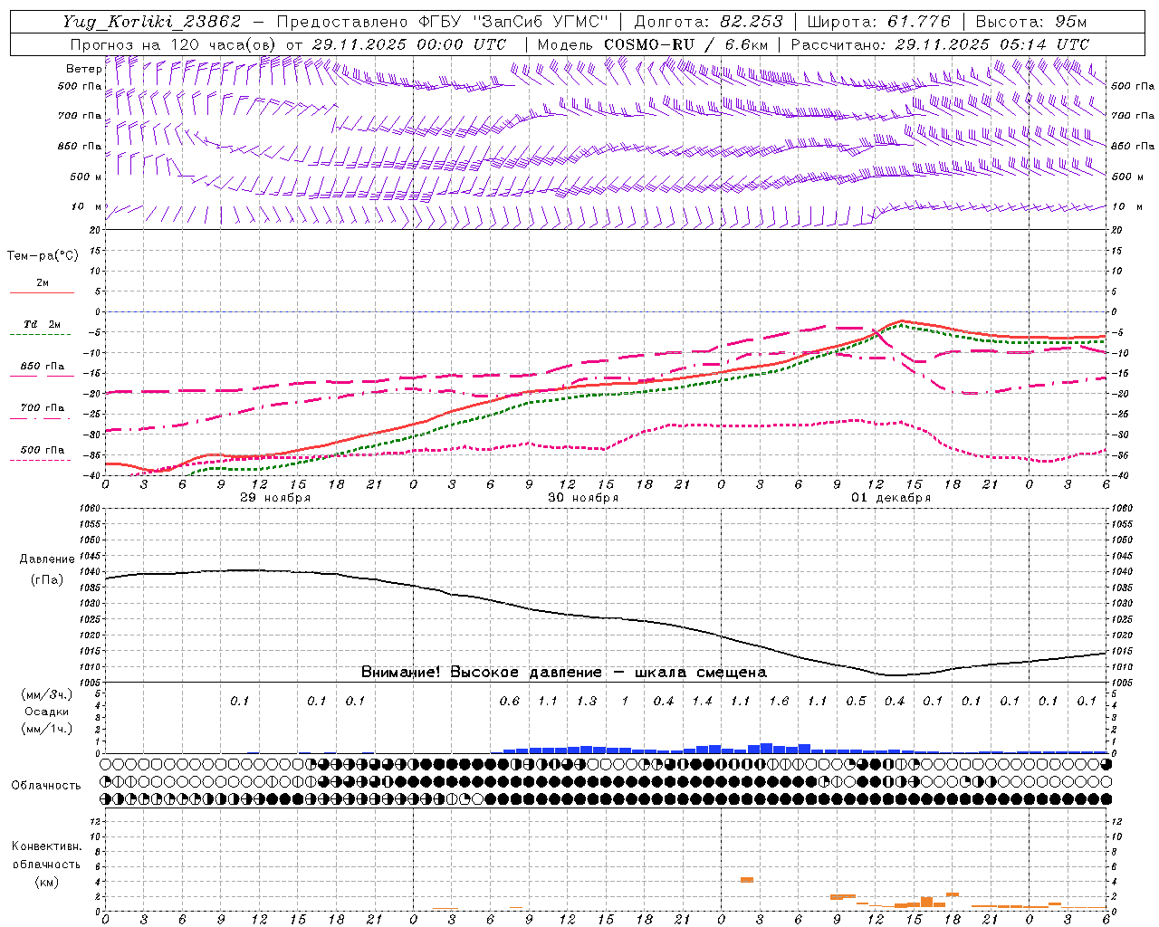
Task: Click the station title Yug_Korliki_23862
Action: pyautogui.click(x=151, y=21)
